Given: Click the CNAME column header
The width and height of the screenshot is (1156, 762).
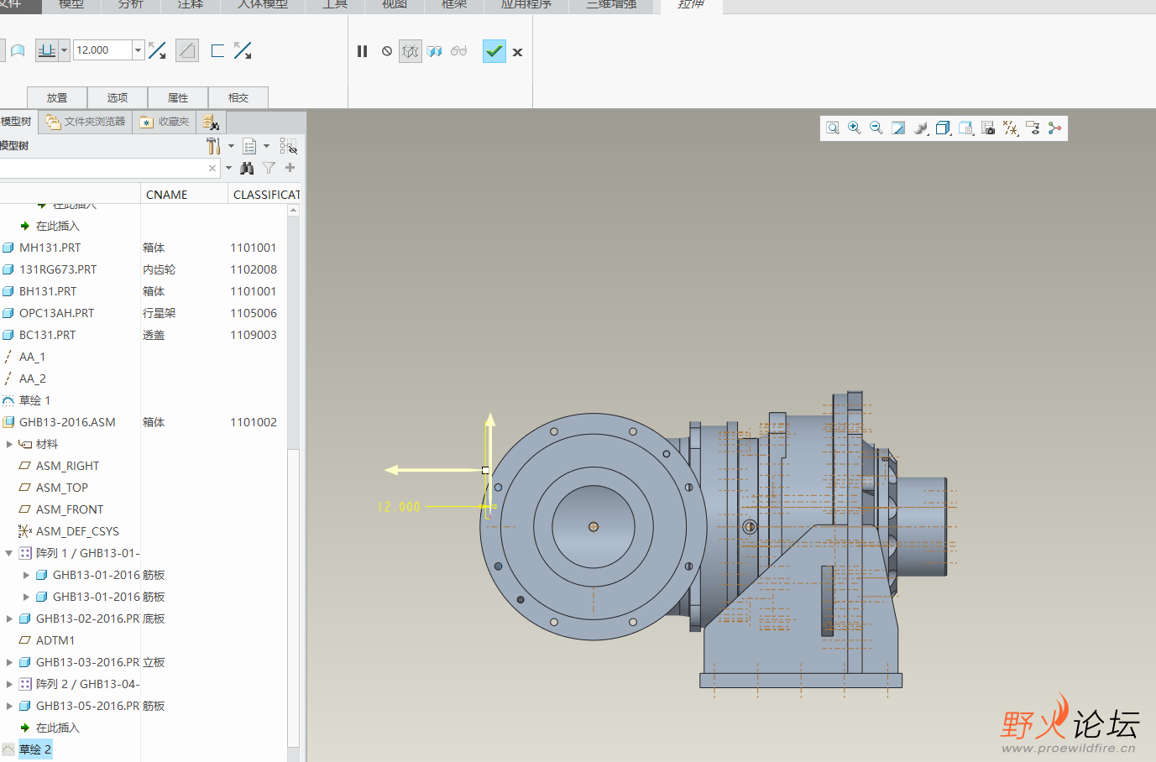Looking at the screenshot, I should (184, 195).
